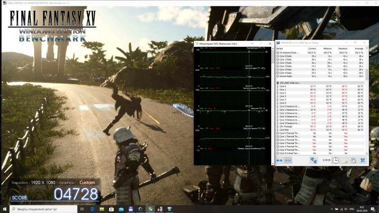Open the Mail app on the taskbar
Image resolution: width=379 pixels, height=213 pixels.
click(x=121, y=209)
